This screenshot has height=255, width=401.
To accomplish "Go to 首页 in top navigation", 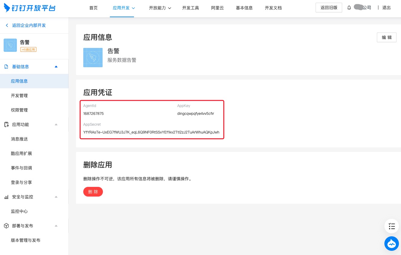I will click(x=94, y=8).
